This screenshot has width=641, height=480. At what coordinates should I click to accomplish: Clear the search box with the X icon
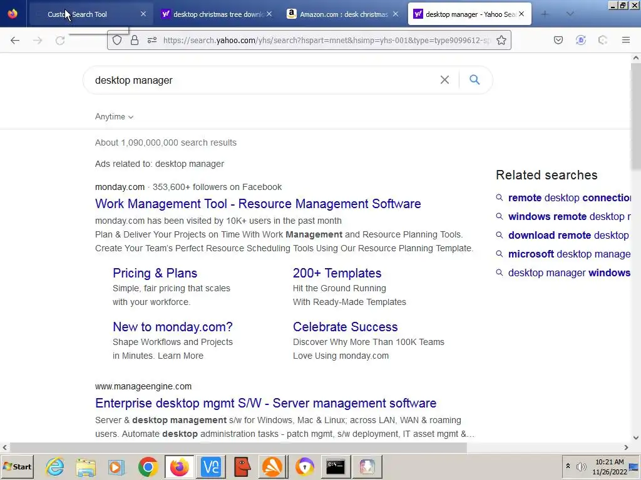(x=445, y=80)
